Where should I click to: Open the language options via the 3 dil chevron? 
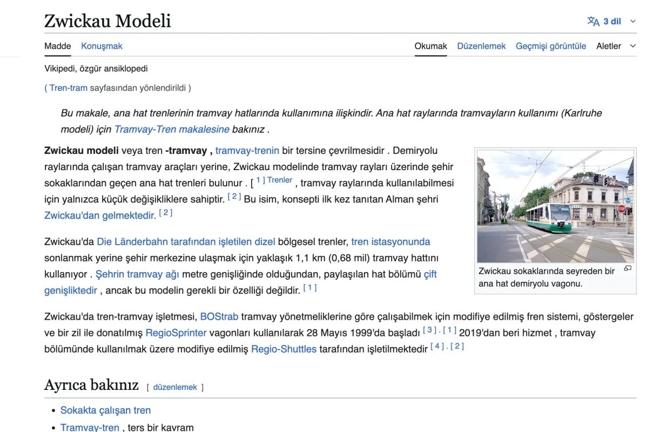(632, 21)
